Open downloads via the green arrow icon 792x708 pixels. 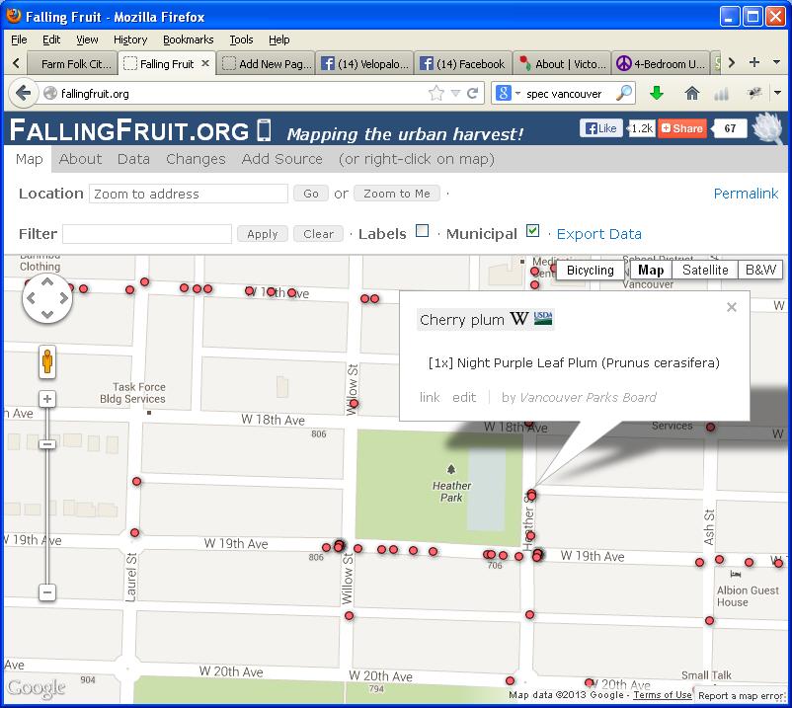coord(657,94)
